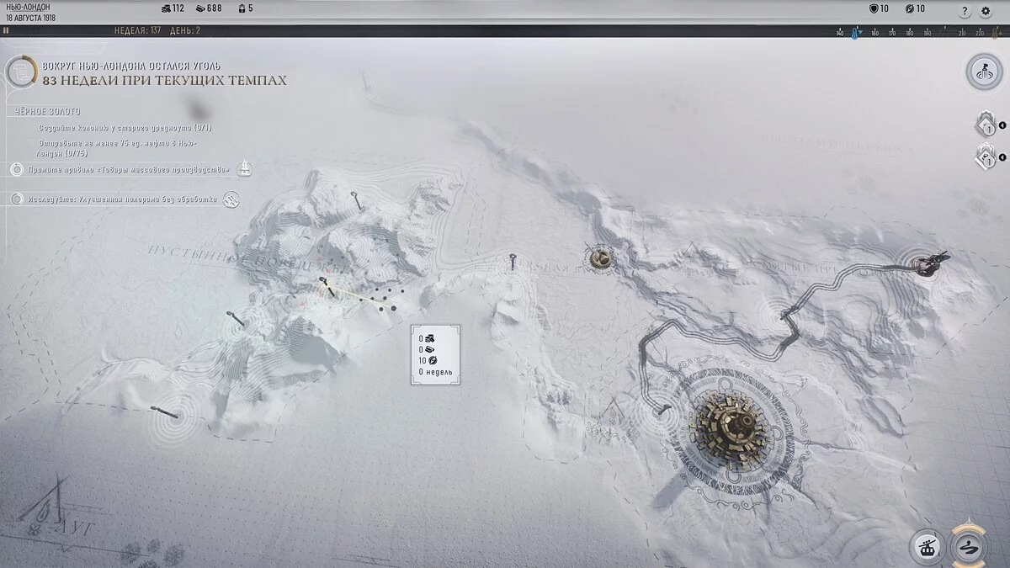Select the leftmost pin on mountain's western slope
This screenshot has width=1010, height=568.
235,318
